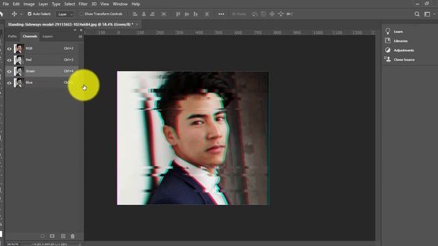Toggle visibility of Red channel

tap(9, 60)
